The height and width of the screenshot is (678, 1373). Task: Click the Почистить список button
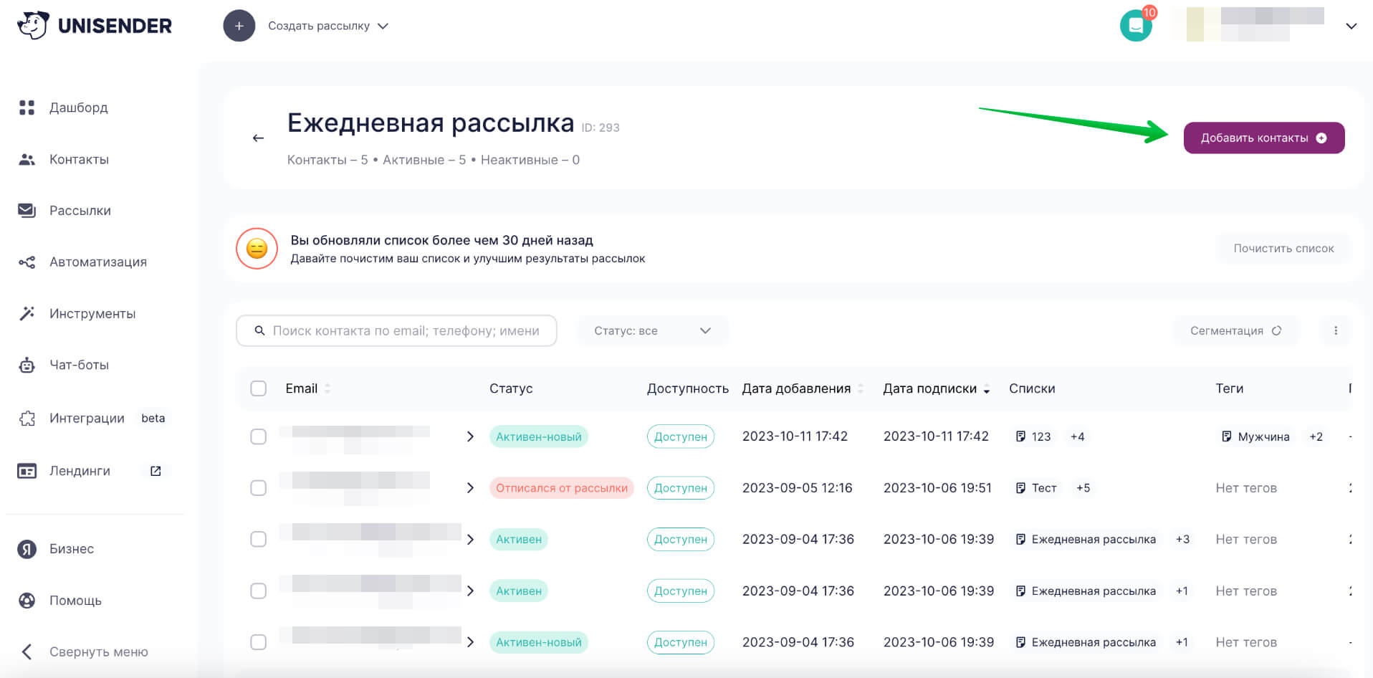1283,248
